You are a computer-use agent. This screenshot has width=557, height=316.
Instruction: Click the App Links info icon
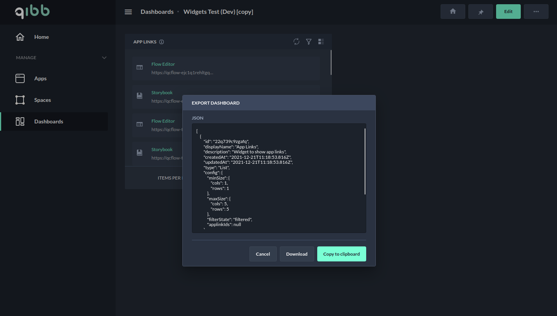coord(162,42)
